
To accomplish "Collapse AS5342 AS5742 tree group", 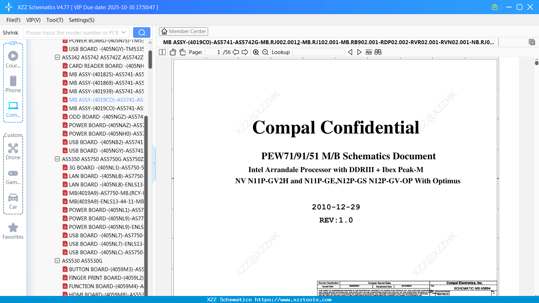I will tap(57, 57).
